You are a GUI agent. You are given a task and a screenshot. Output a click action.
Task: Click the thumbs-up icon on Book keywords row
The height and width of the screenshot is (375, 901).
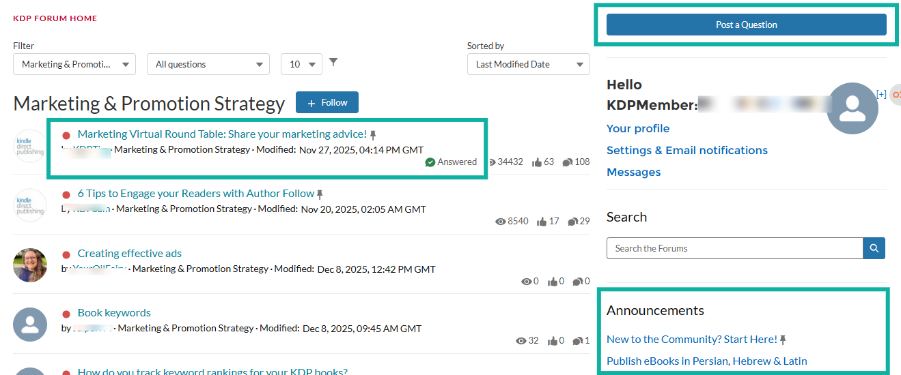(553, 341)
